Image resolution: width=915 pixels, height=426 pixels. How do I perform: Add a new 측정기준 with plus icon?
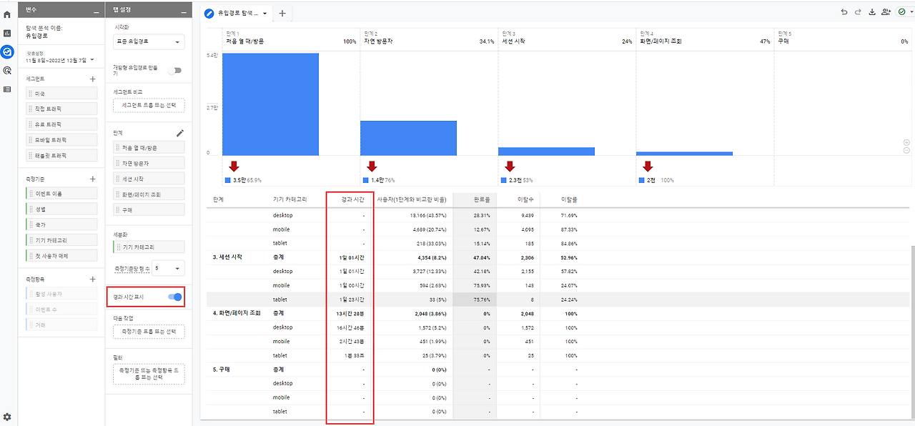coord(93,179)
